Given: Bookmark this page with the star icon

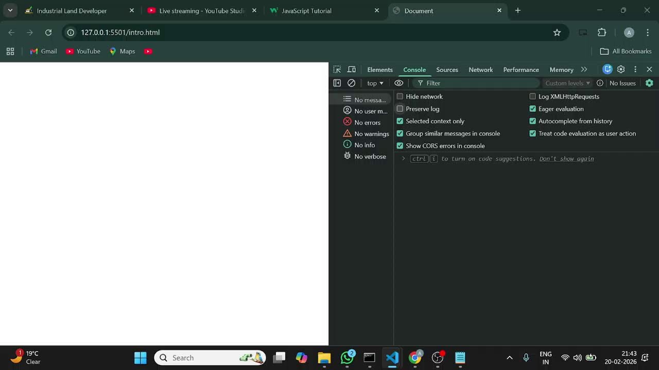Looking at the screenshot, I should (557, 32).
